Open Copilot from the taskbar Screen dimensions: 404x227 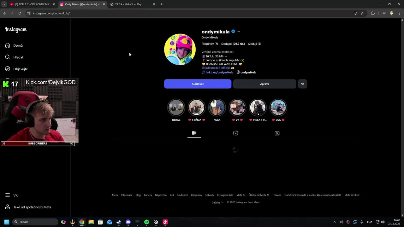pyautogui.click(x=63, y=222)
